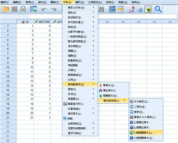The image size is (178, 143).
Task: Expand 無母數檢定(N) submenu
Action: coord(80,85)
